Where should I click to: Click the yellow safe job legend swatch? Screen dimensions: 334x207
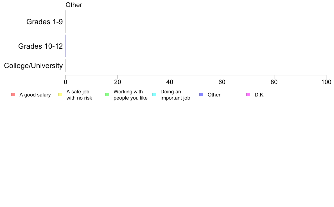tap(60, 95)
